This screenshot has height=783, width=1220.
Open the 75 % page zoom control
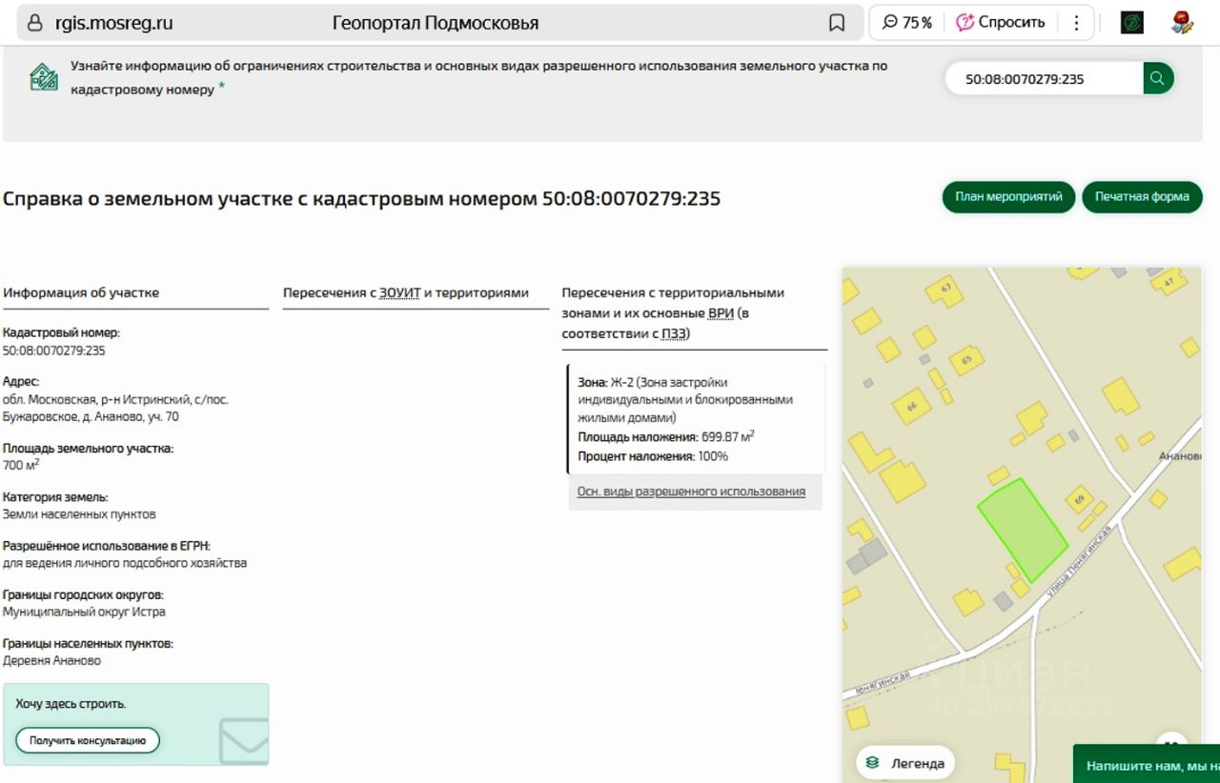point(907,23)
